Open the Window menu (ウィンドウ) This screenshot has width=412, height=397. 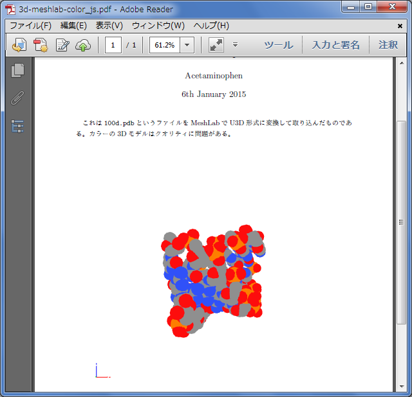[x=158, y=26]
